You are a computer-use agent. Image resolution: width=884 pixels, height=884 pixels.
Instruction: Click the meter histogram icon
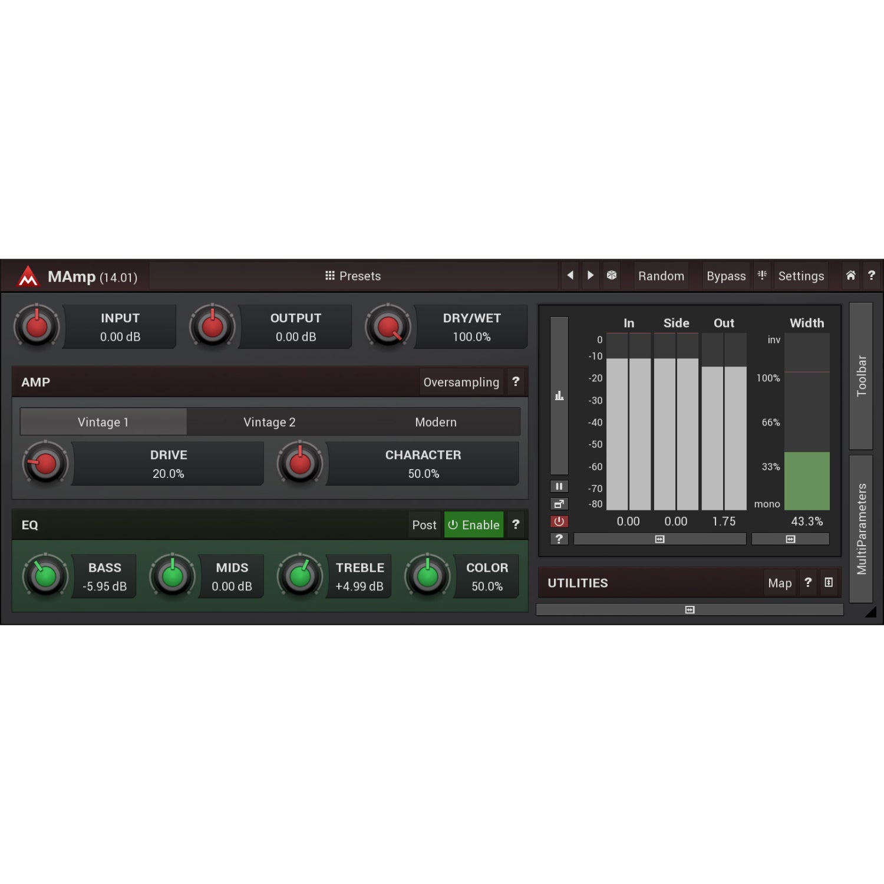[559, 395]
